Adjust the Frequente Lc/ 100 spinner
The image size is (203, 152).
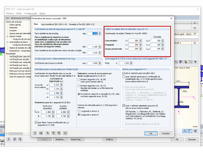pyautogui.click(x=163, y=45)
